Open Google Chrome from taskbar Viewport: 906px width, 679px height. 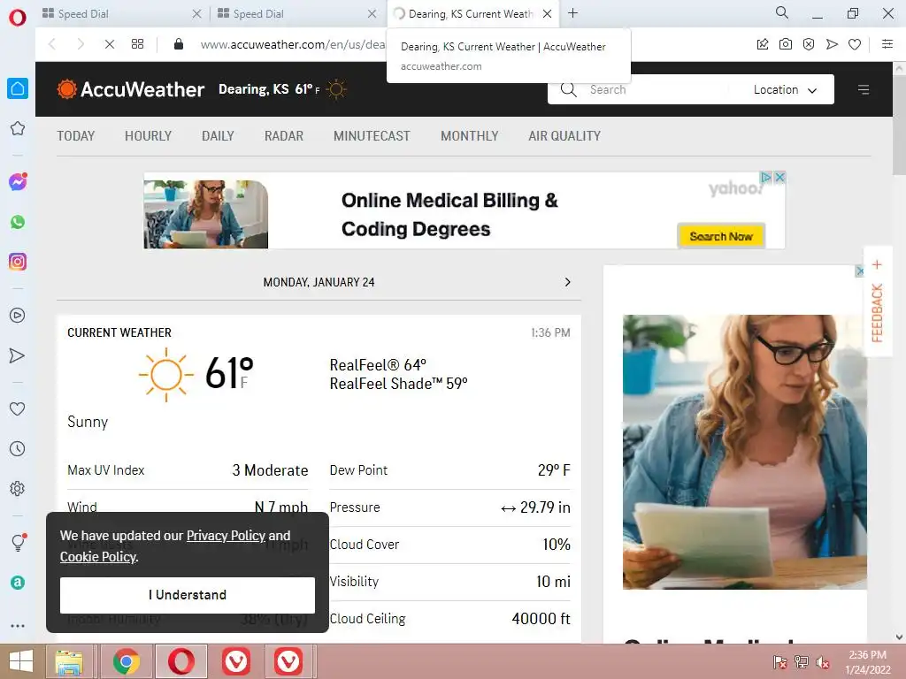pyautogui.click(x=127, y=661)
